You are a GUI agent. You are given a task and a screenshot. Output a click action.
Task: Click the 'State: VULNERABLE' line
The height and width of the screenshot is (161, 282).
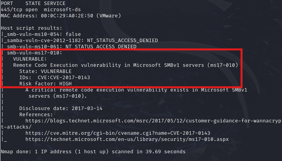pos(45,71)
